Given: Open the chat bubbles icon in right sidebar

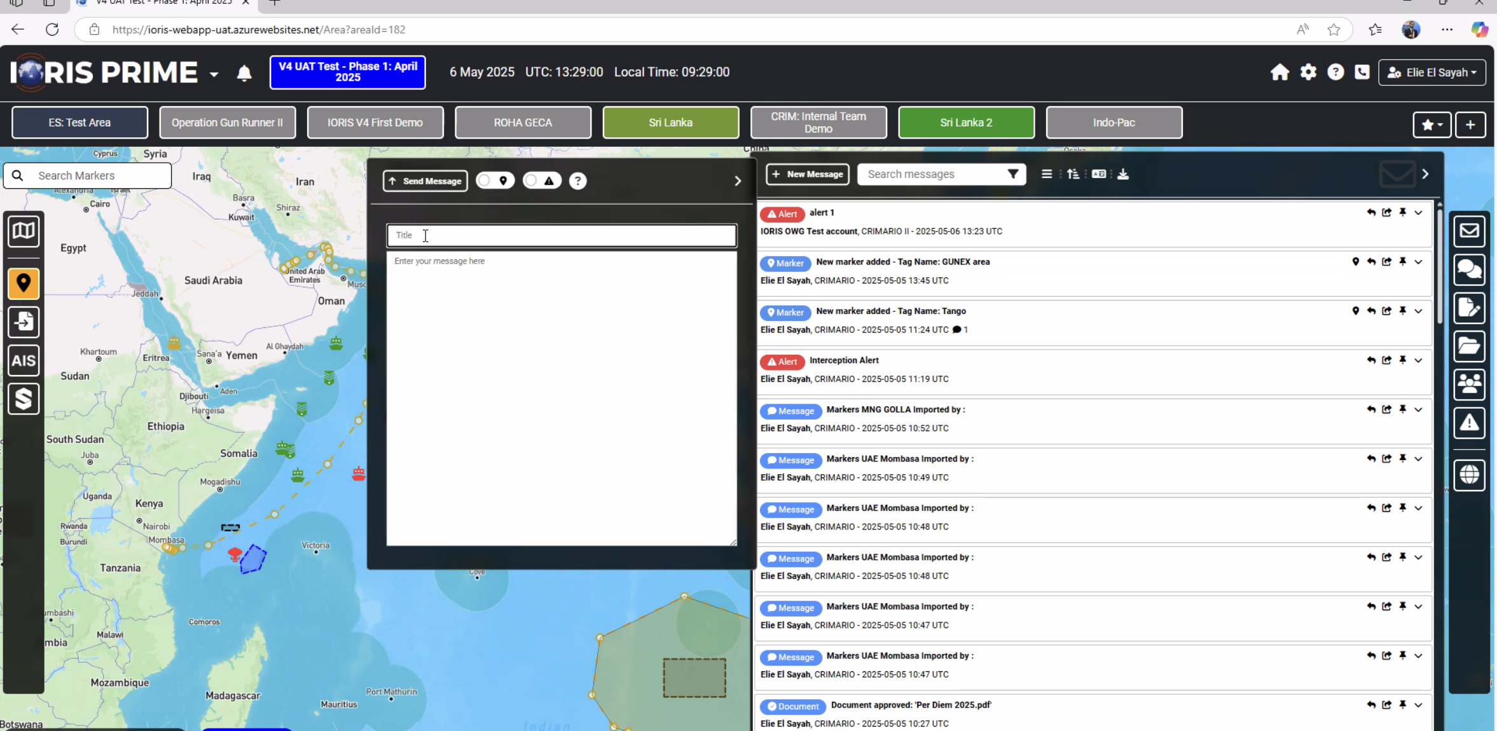Looking at the screenshot, I should tap(1469, 270).
